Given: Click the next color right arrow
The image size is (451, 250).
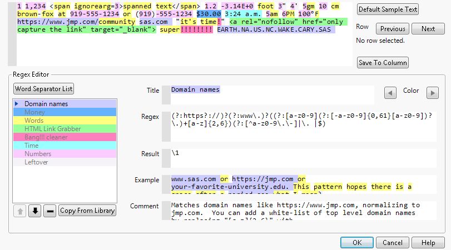Looking at the screenshot, I should (x=432, y=93).
